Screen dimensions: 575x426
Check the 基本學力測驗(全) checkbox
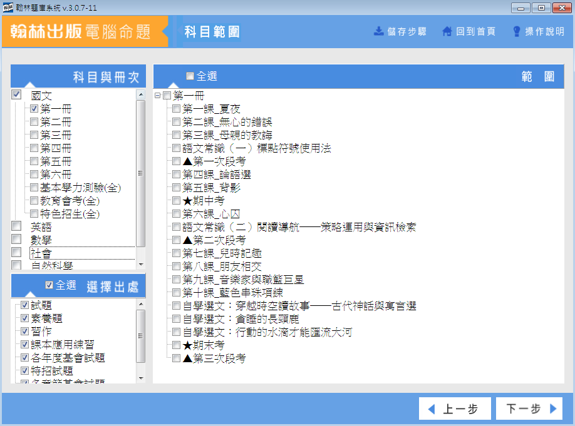click(34, 188)
